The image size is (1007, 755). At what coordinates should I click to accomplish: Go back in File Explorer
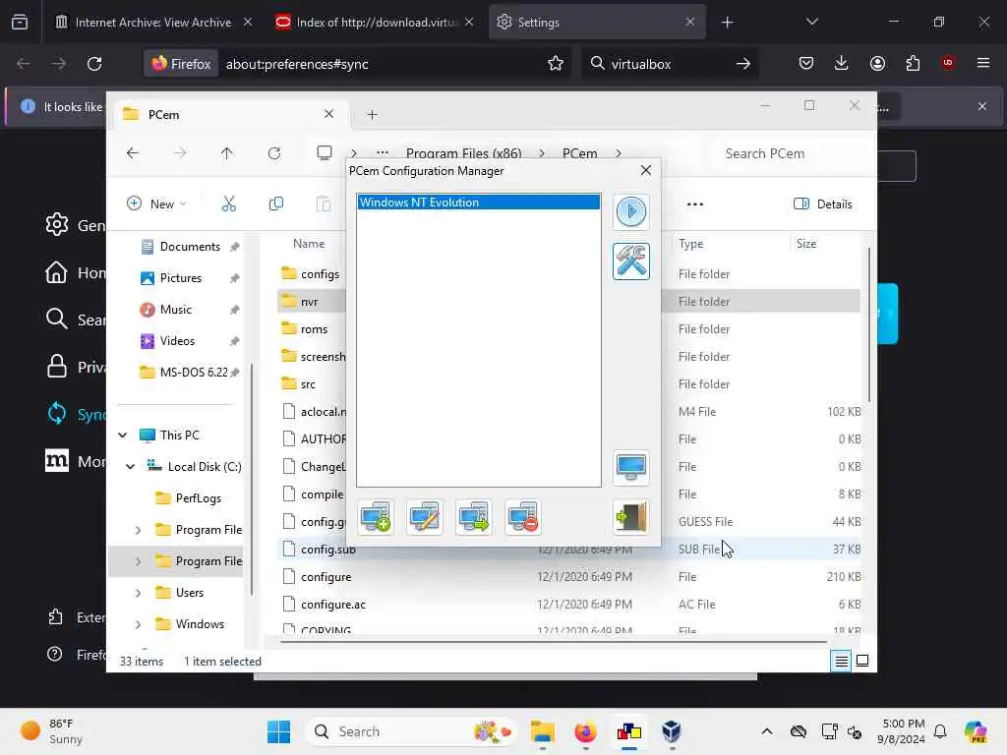(x=133, y=153)
